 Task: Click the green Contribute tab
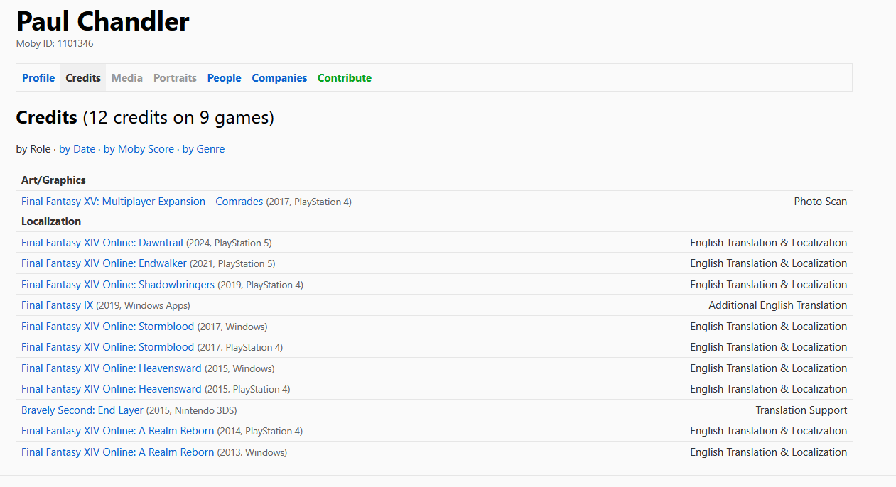tap(345, 78)
